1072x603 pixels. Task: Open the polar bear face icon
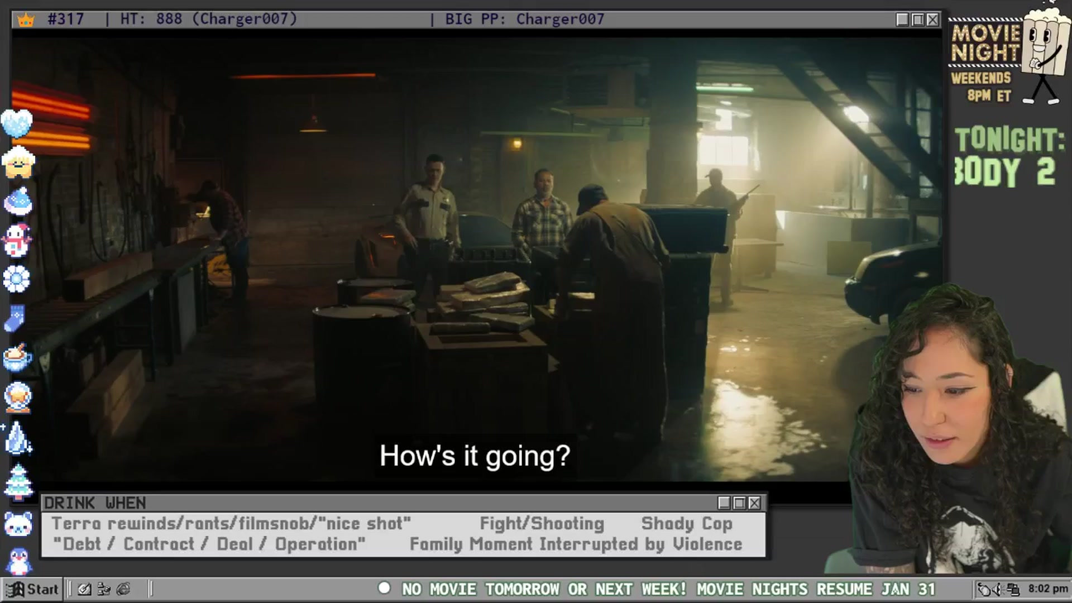pyautogui.click(x=18, y=524)
